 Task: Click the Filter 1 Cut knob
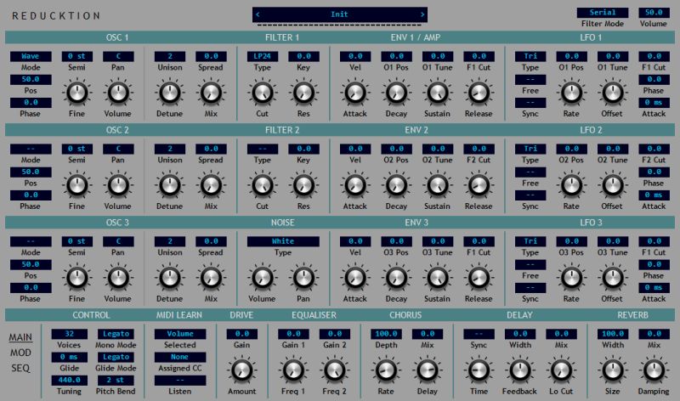tap(263, 93)
